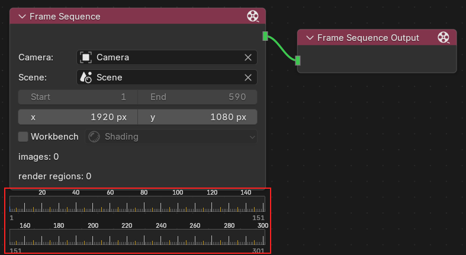Click the End frame field showing 590

click(197, 97)
